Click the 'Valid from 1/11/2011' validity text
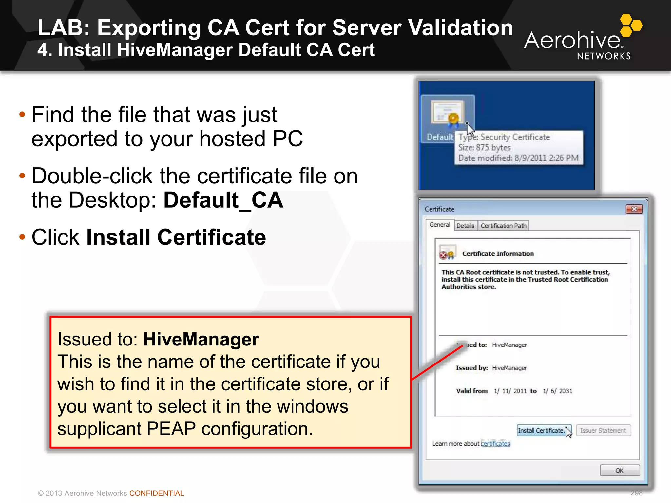The height and width of the screenshot is (503, 671). [514, 391]
